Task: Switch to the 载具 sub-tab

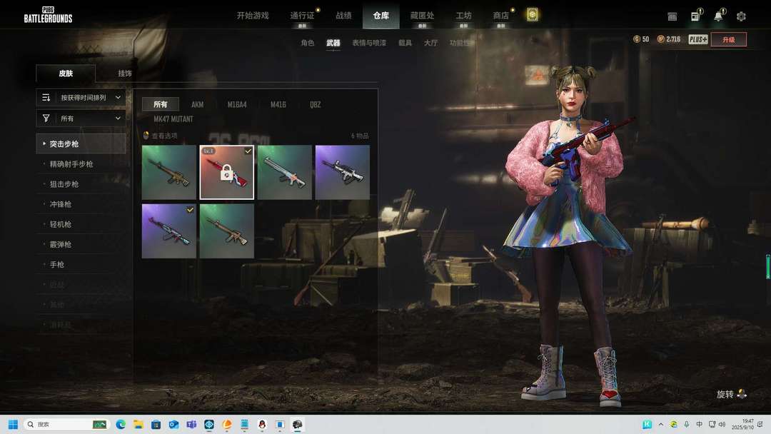Action: pyautogui.click(x=405, y=43)
